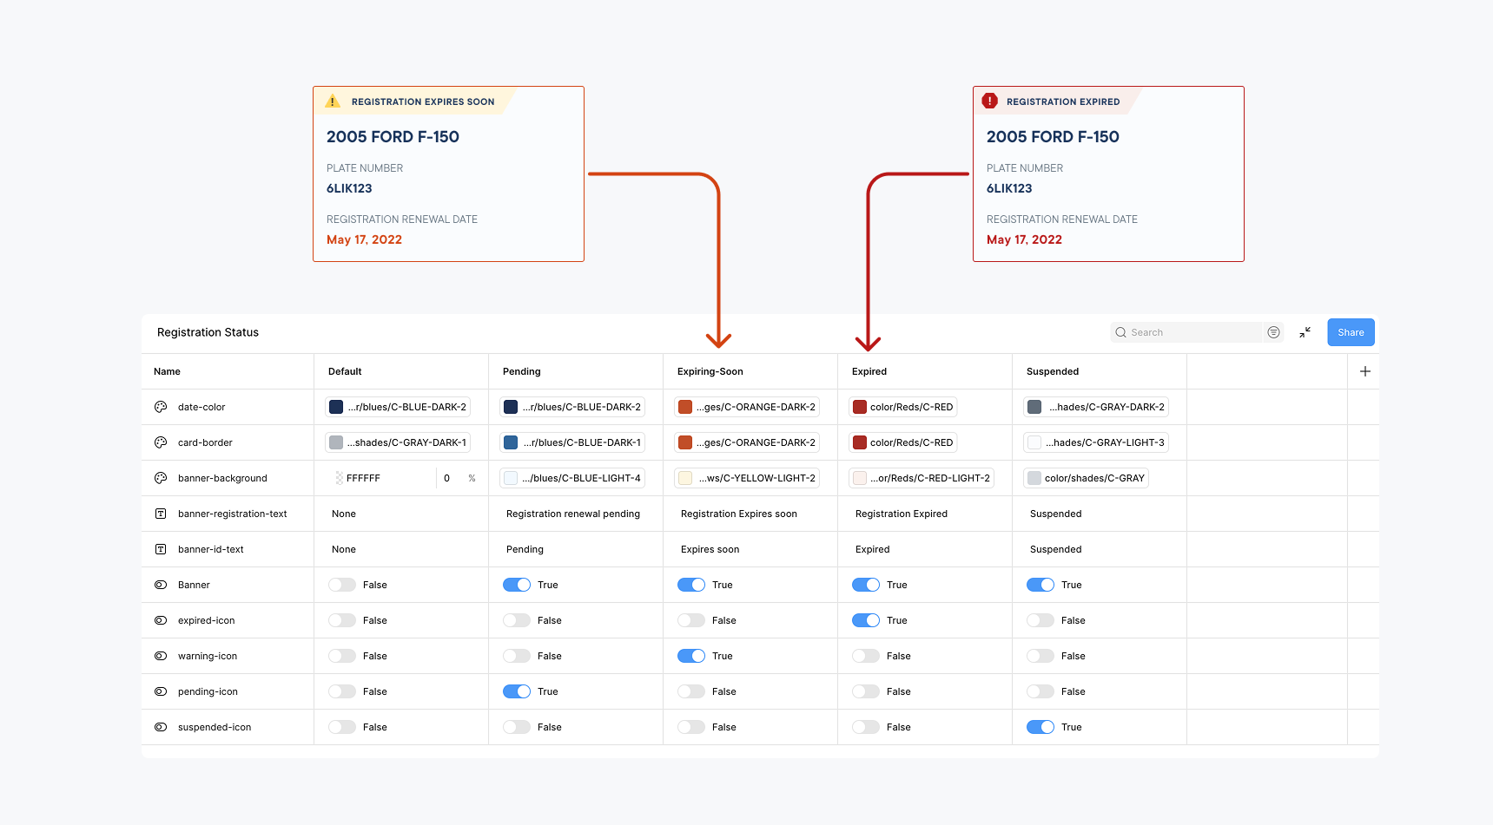Toggle warning-icon for Expiring-Soon
The image size is (1493, 825).
point(691,656)
